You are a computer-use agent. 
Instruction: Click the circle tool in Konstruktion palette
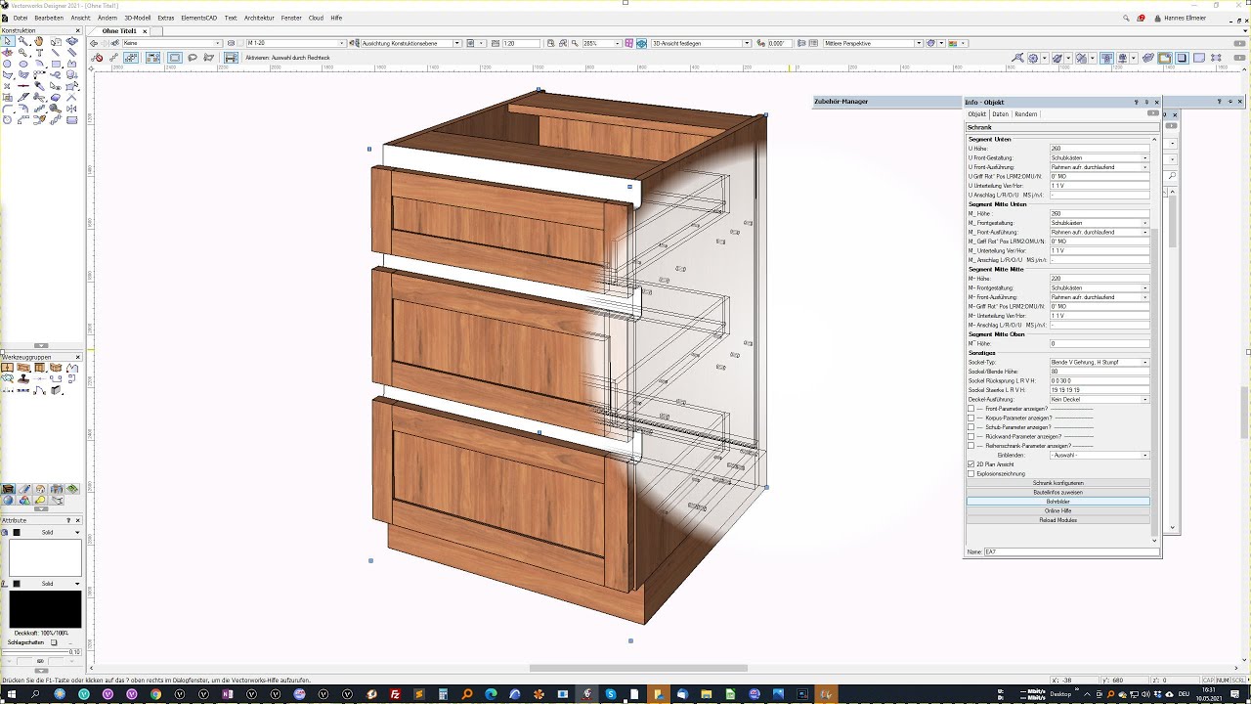[7, 64]
